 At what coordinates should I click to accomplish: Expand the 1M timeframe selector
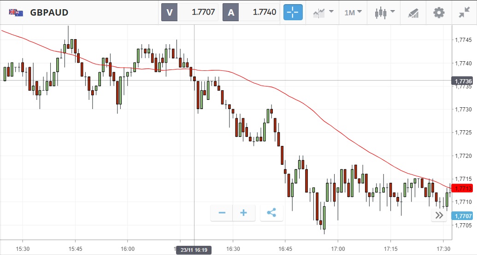[x=353, y=12]
